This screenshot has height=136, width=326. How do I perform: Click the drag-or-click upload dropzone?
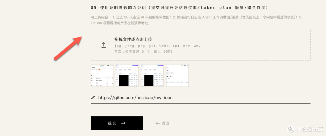pos(201,45)
